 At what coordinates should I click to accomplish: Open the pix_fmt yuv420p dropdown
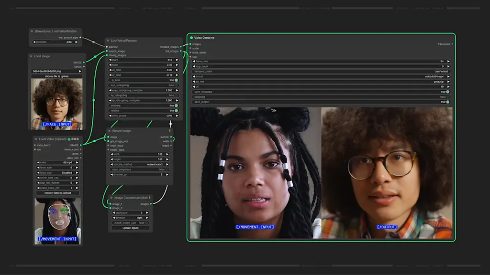coord(321,82)
